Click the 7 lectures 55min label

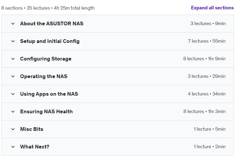click(x=207, y=41)
